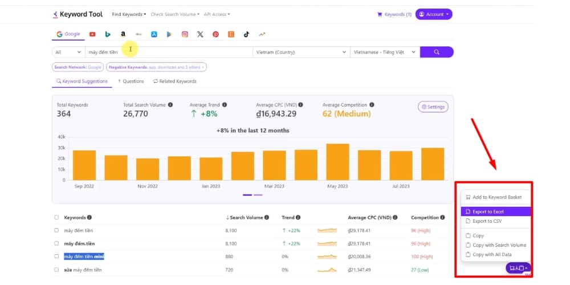This screenshot has width=570, height=285.
Task: Click trend sparkline for "sửa máy đếm tiền"
Action: (x=327, y=270)
